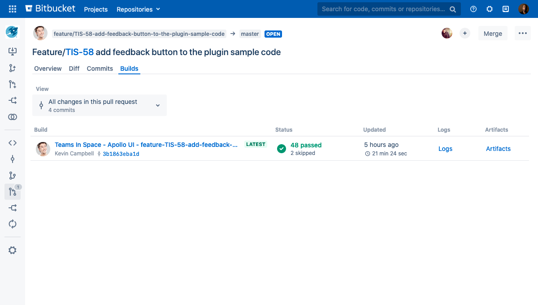
Task: Click the master target branch label
Action: (x=250, y=34)
